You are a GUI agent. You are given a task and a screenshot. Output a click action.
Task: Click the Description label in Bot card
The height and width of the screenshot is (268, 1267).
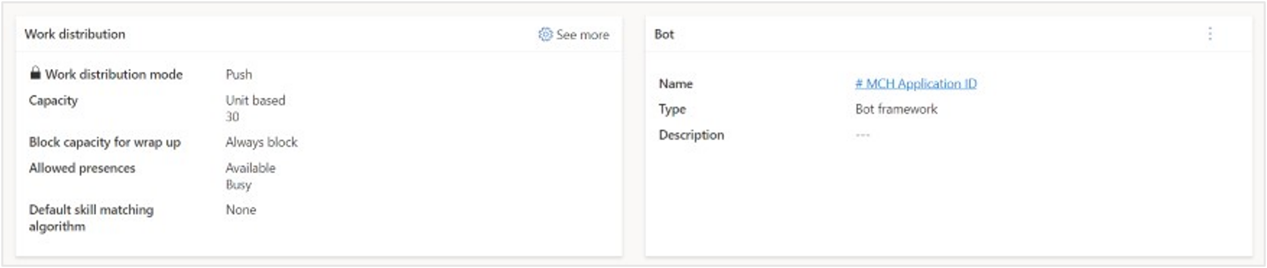691,135
